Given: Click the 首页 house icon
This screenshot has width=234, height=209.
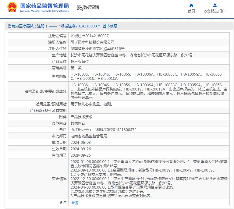Looking at the screenshot, I should coord(191,5).
